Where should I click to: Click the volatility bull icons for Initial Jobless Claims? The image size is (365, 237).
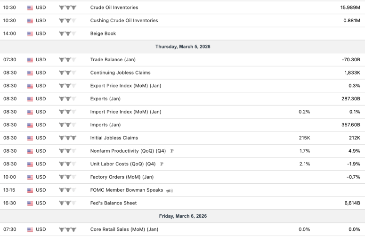[67, 138]
